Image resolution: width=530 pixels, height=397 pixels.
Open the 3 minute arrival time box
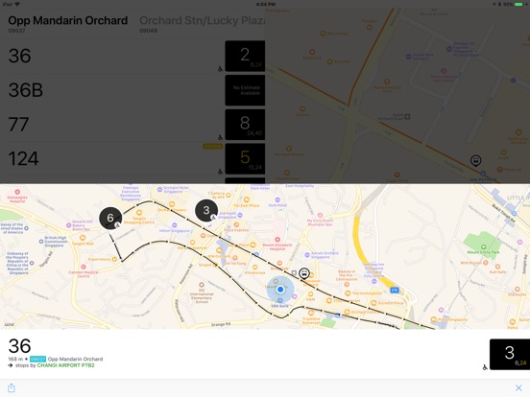pos(510,354)
